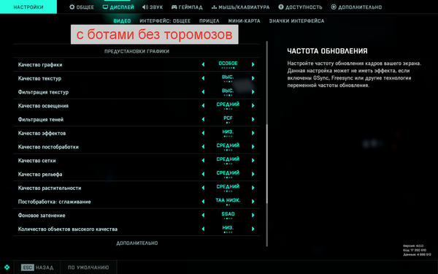Screen dimensions: 438x274
Task: Select previous value for Качество графики
Action: [203, 64]
